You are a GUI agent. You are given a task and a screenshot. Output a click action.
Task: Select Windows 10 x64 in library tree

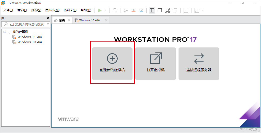[x=30, y=42]
